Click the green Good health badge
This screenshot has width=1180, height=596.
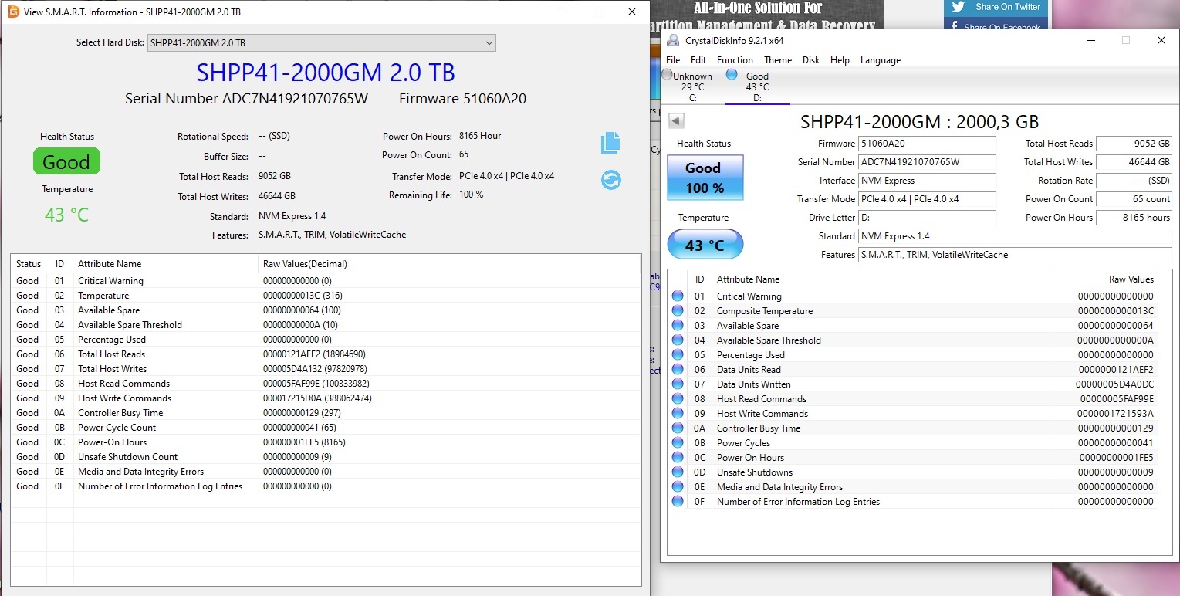point(66,162)
